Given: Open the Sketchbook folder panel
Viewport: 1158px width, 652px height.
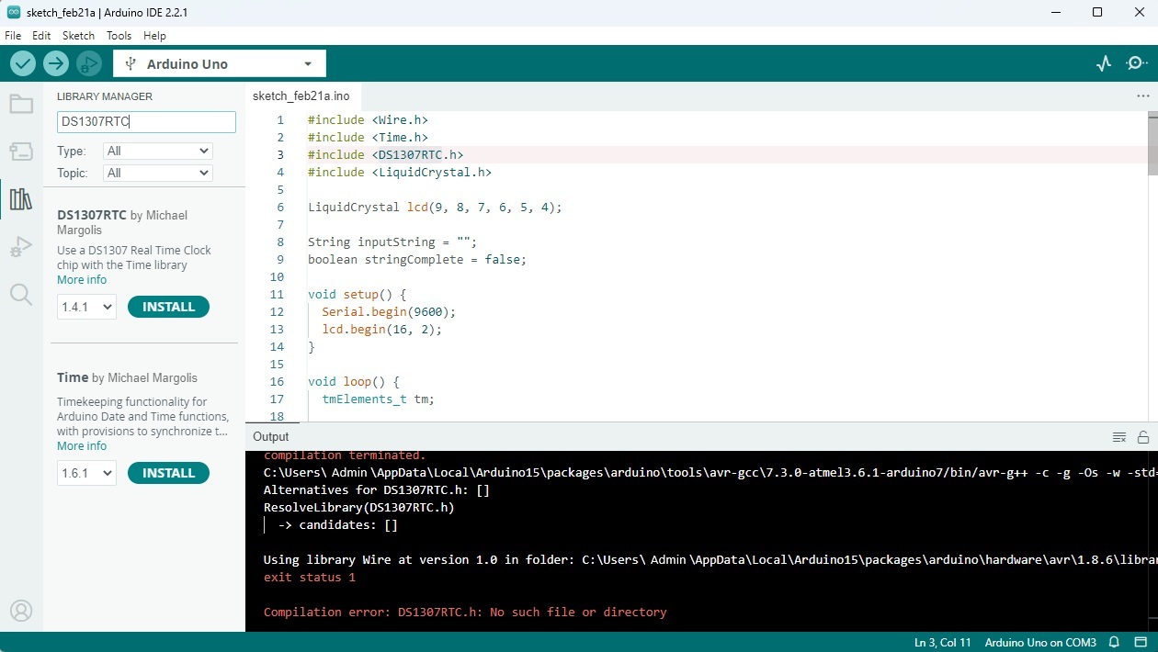Looking at the screenshot, I should pyautogui.click(x=21, y=104).
